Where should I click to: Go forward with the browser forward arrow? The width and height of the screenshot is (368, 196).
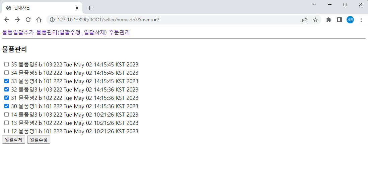pos(17,20)
